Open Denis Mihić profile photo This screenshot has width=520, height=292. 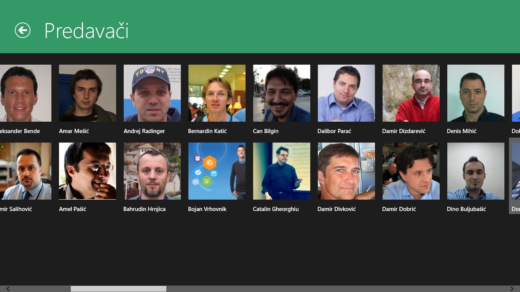(x=476, y=93)
